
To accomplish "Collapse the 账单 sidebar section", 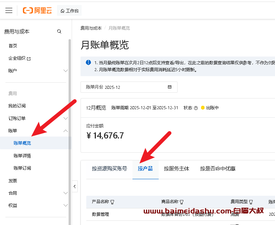I will [x=65, y=131].
